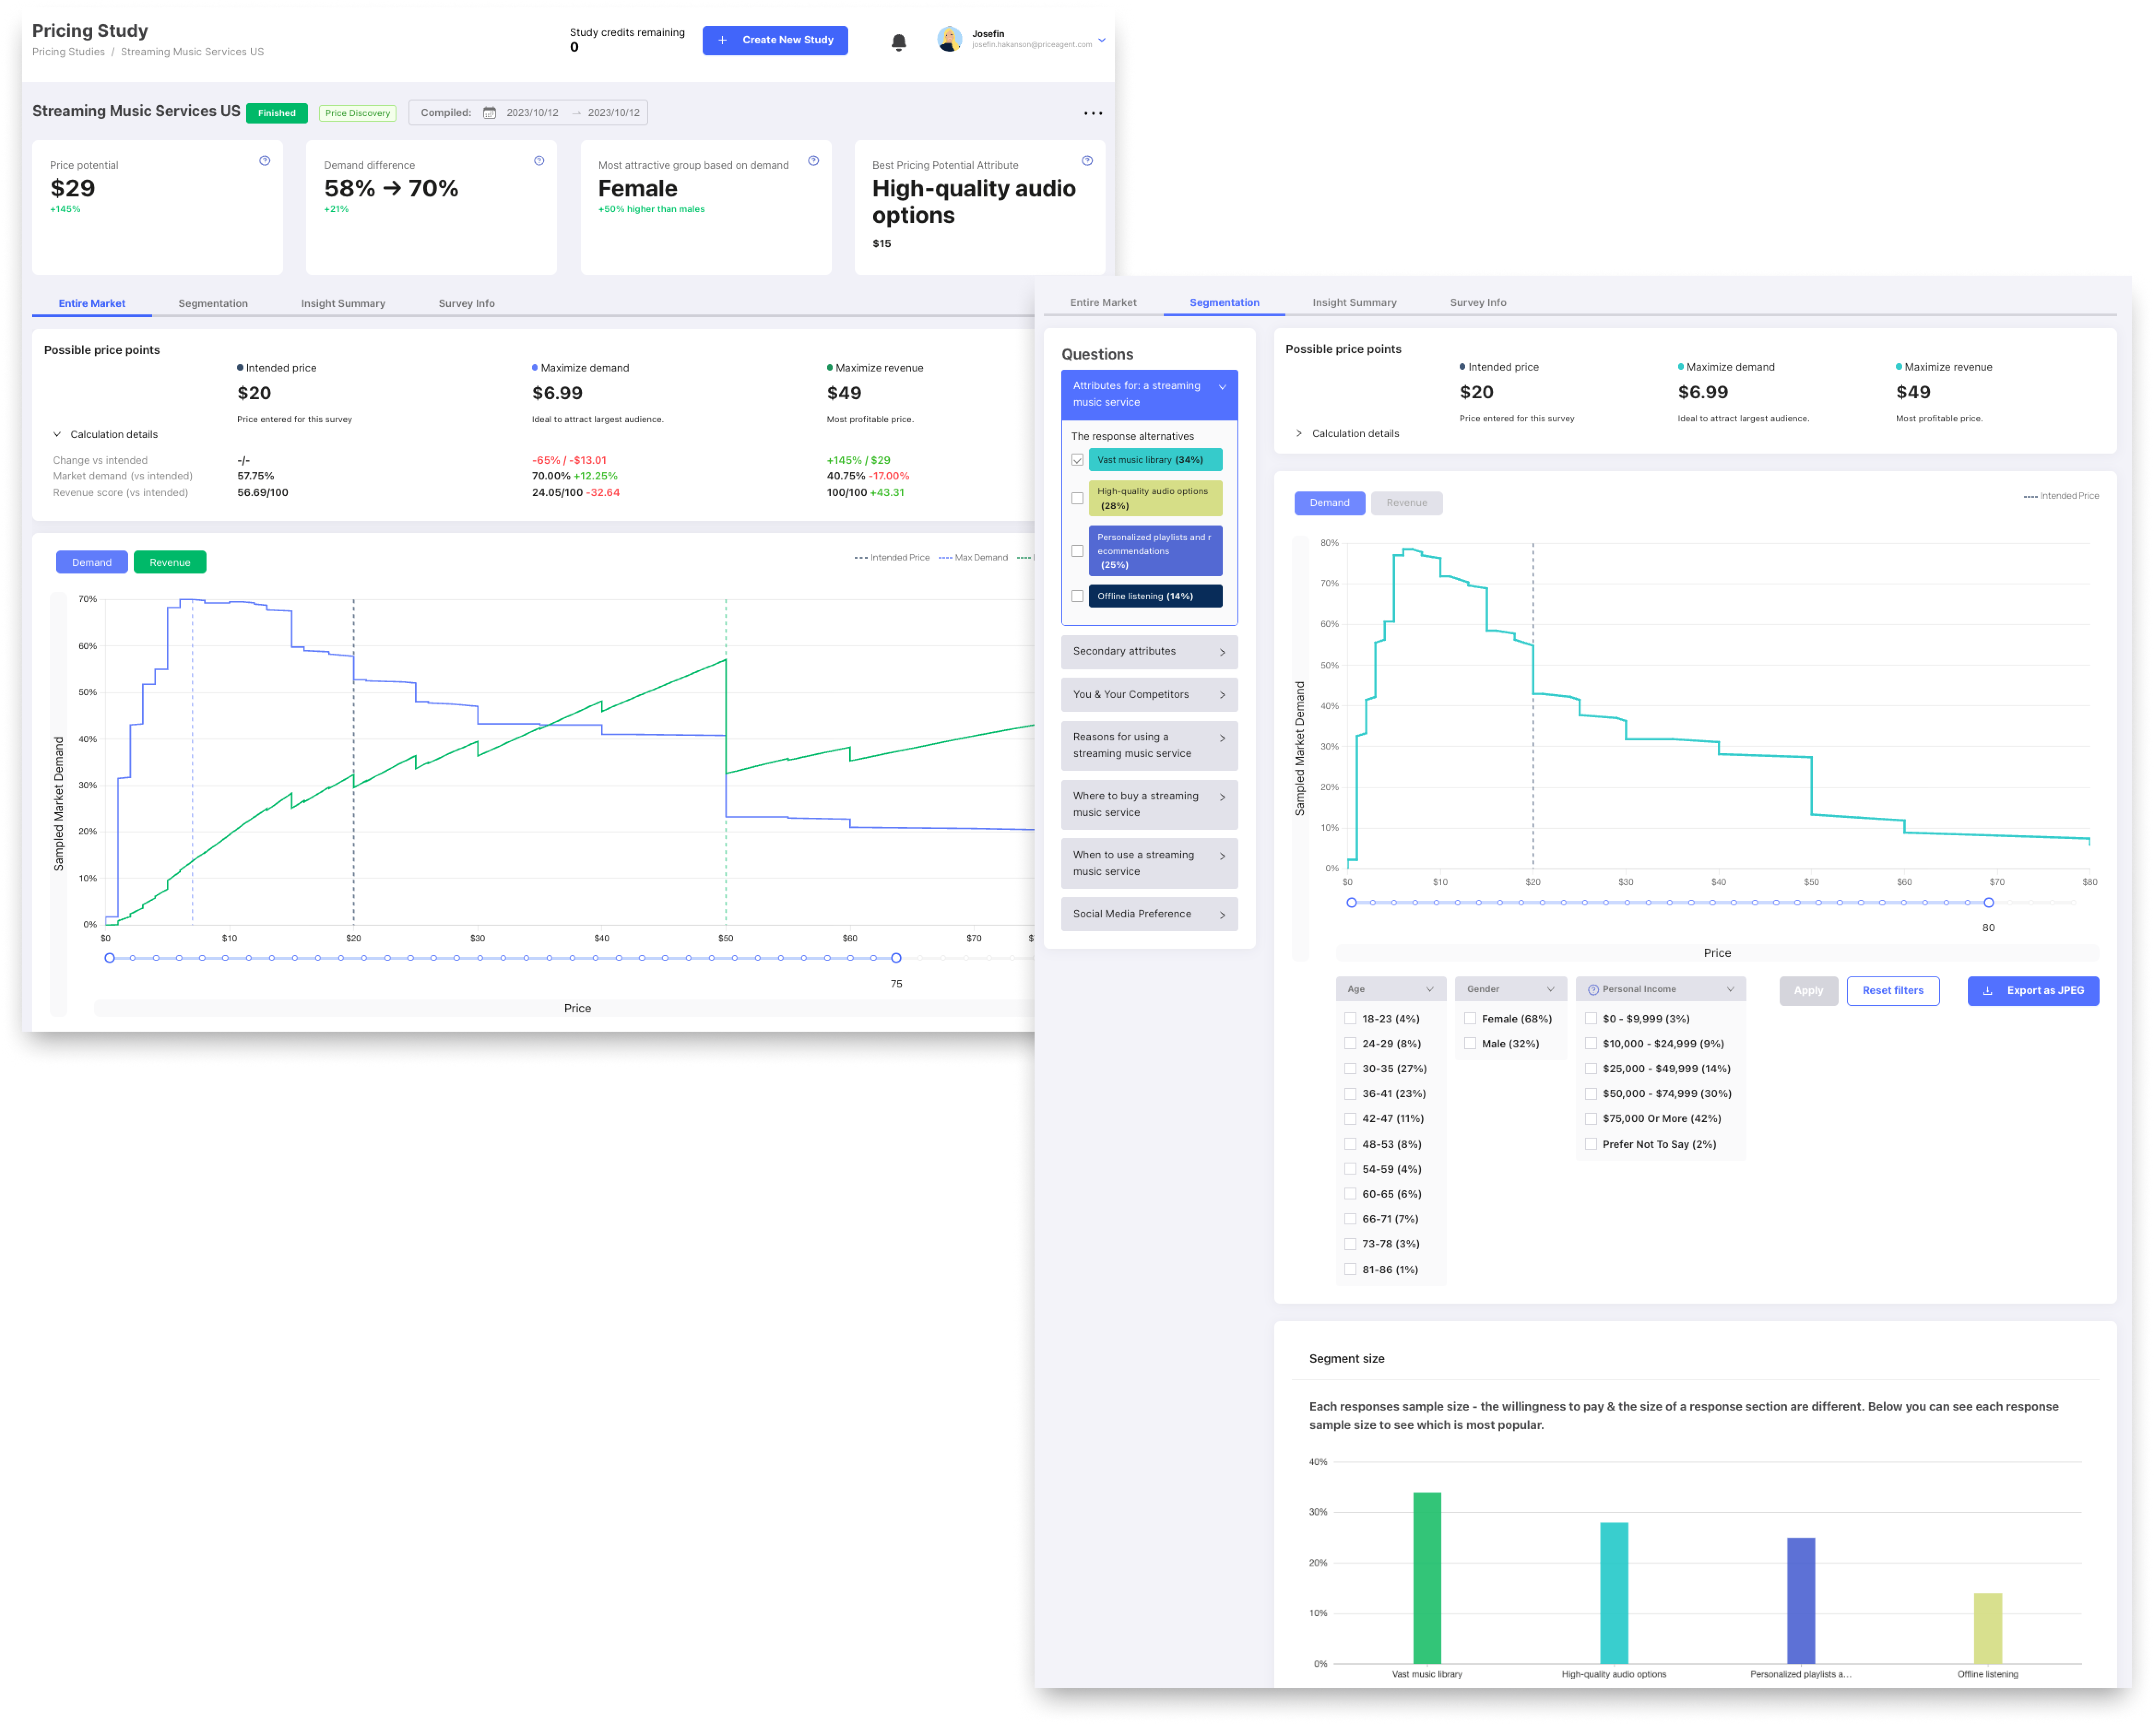
Task: Click help icon on Best Pricing Potential Attribute
Action: click(1087, 161)
